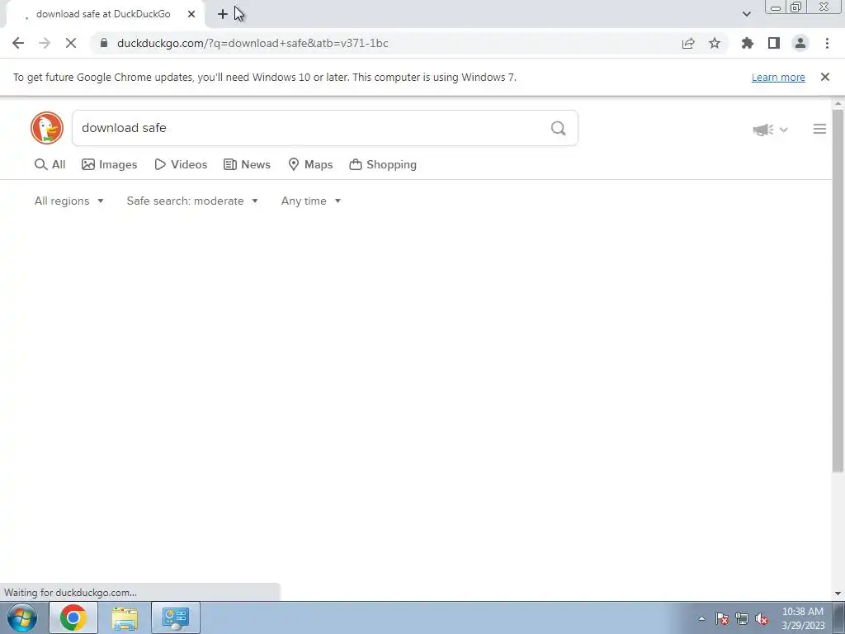The image size is (845, 634).
Task: Click the forward navigation arrow
Action: (x=45, y=43)
